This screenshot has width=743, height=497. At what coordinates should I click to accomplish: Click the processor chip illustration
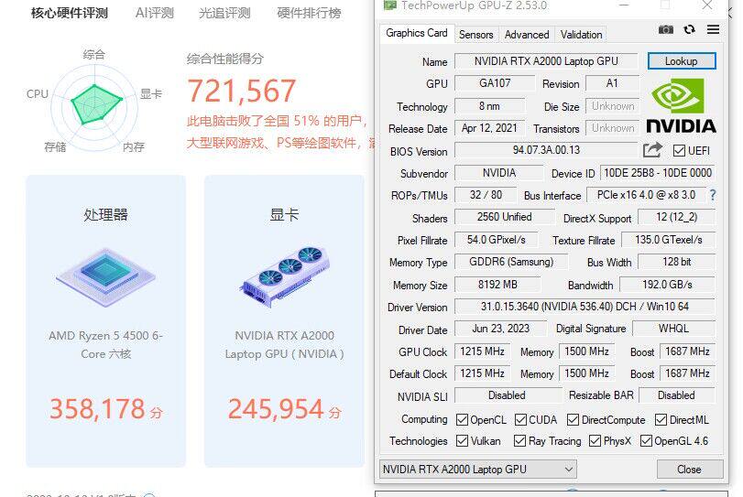coord(105,277)
